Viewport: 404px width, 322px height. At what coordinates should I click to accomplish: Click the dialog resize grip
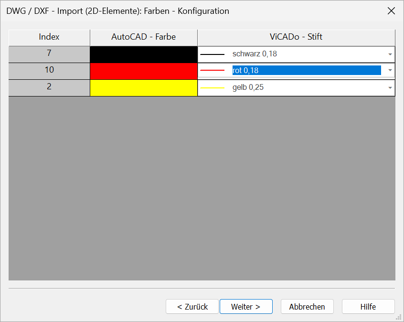click(x=399, y=317)
